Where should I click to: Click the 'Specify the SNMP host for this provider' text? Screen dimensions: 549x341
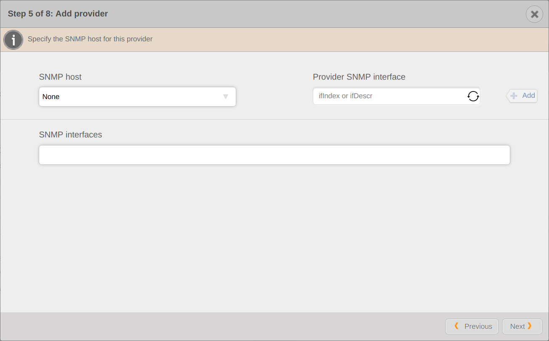90,39
